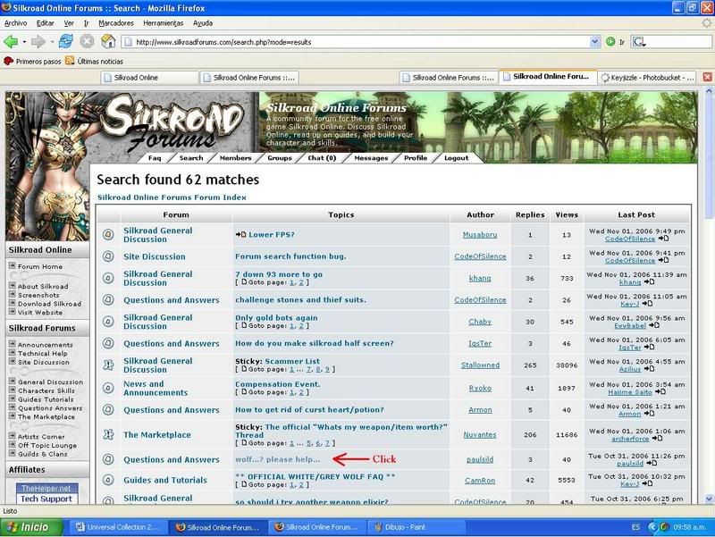Reload the page with the refresh icon

65,41
